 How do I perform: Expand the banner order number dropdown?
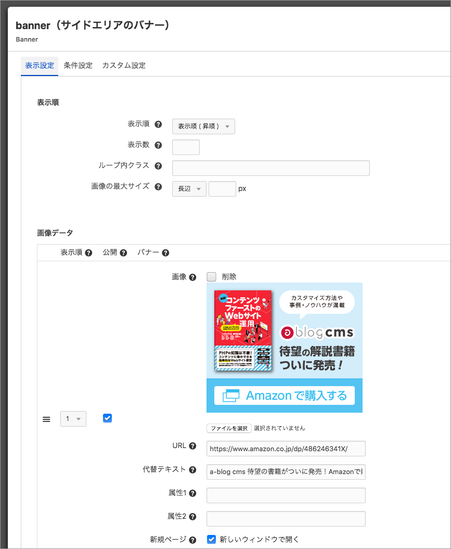(73, 419)
